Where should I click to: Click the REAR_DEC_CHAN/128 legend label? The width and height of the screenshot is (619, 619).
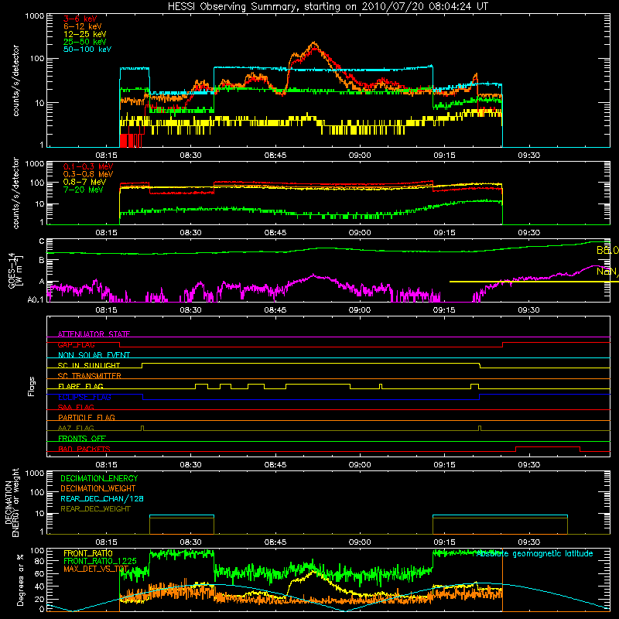coord(102,498)
